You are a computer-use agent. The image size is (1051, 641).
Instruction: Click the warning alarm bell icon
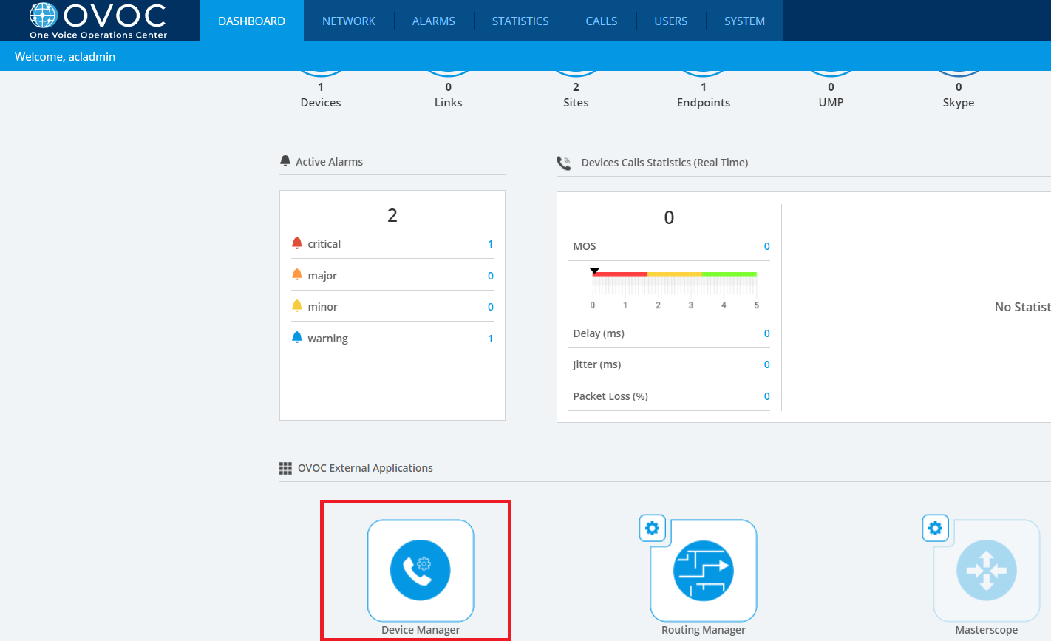coord(299,336)
